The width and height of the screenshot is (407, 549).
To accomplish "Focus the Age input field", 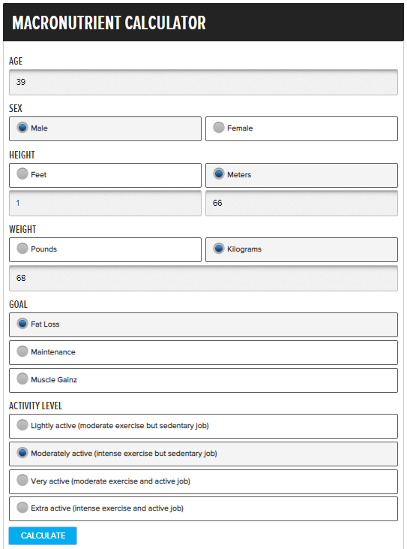I will pyautogui.click(x=203, y=83).
